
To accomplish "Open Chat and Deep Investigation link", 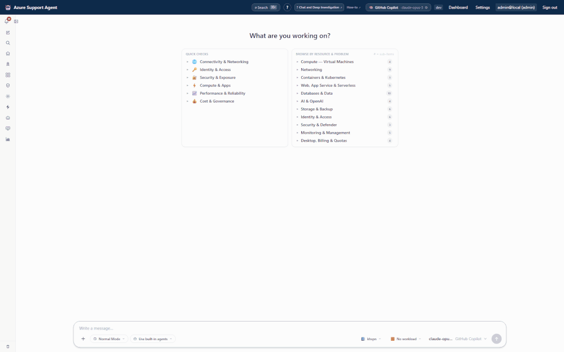I will point(319,7).
